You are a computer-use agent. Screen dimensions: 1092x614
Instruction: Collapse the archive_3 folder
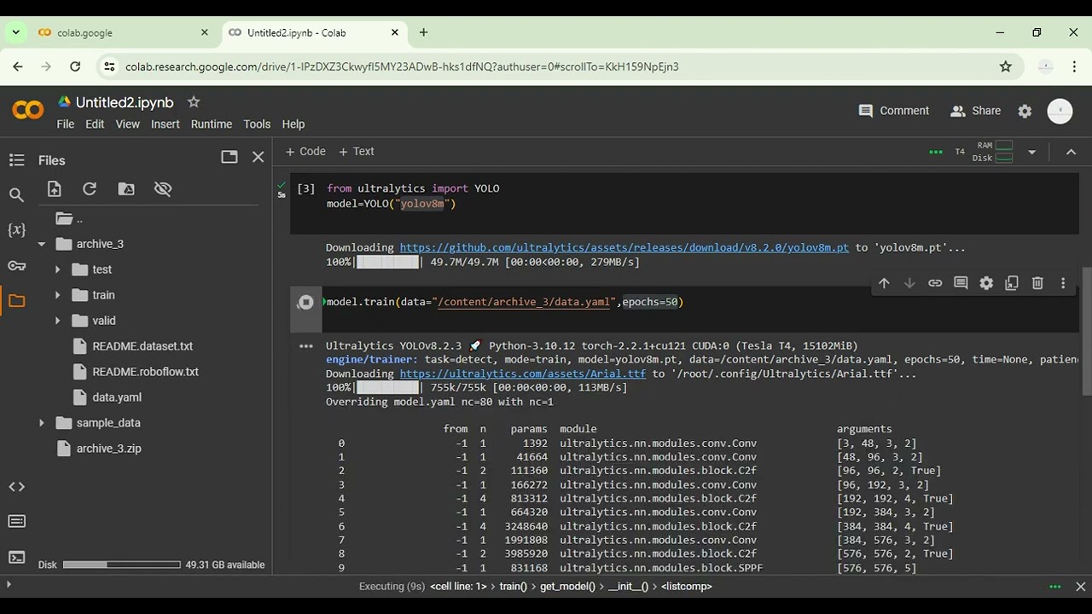pos(41,244)
